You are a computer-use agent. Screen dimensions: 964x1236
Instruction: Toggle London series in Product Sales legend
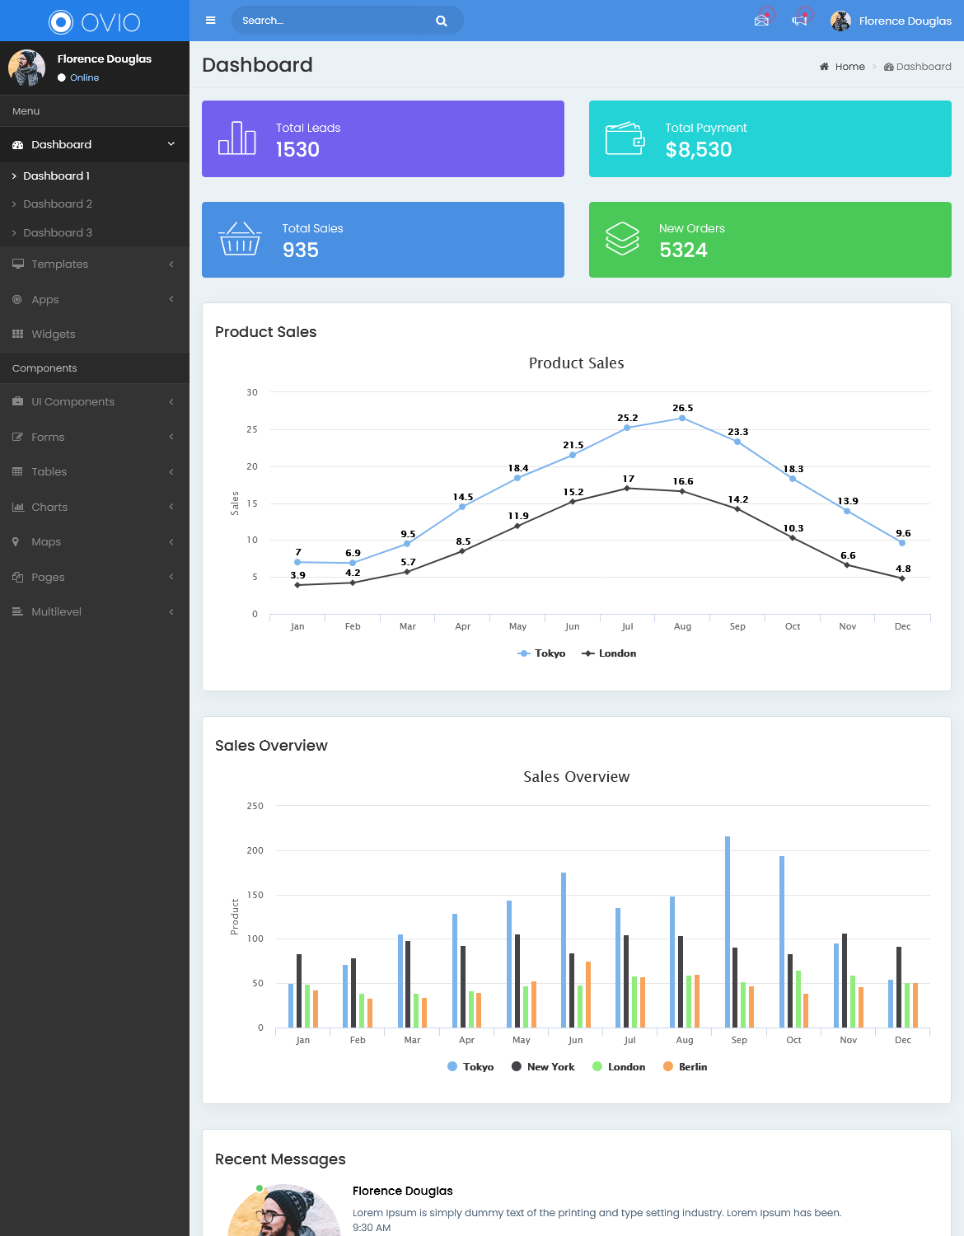[609, 653]
